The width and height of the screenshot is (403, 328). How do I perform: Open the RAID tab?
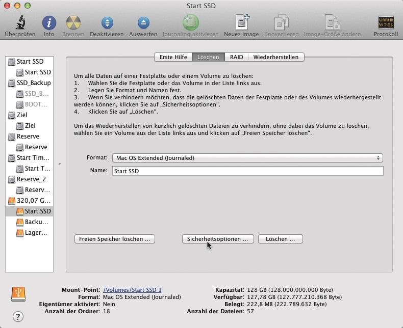tap(237, 57)
